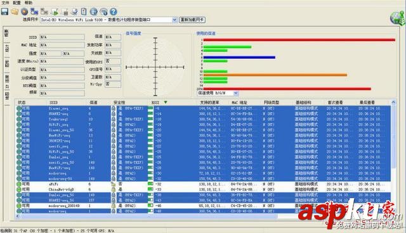This screenshot has height=233, width=406.
Task: Sort by the 安全性 column header
Action: 119,103
